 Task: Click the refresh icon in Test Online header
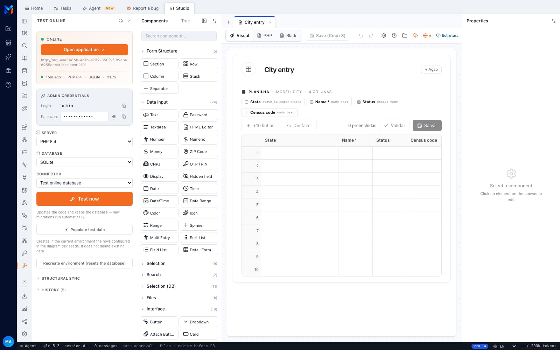click(x=121, y=21)
